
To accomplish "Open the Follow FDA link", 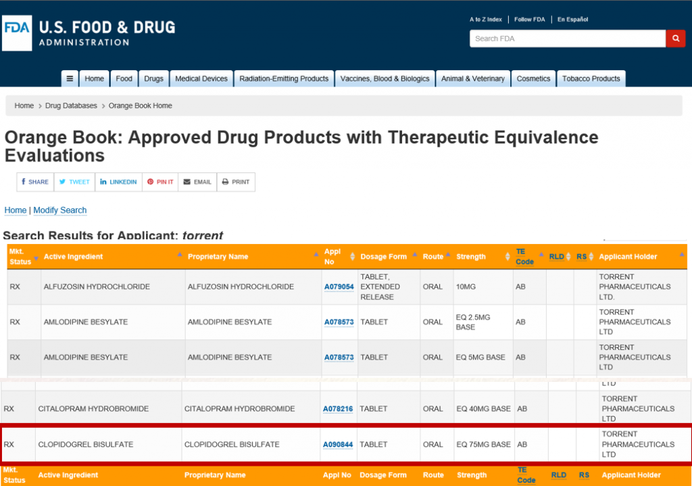I will click(529, 20).
